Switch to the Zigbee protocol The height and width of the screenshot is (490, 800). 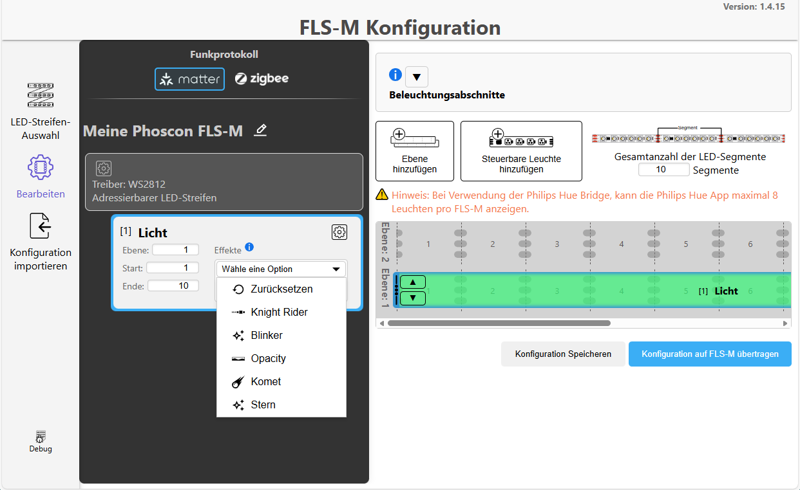262,78
